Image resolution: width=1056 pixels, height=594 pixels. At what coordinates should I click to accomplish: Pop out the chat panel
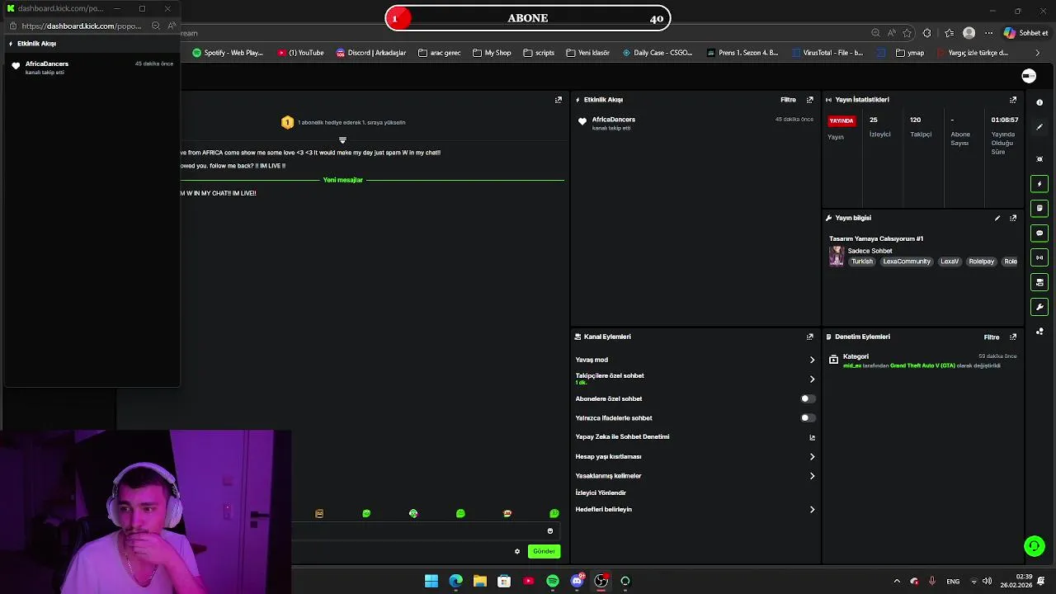tap(559, 100)
